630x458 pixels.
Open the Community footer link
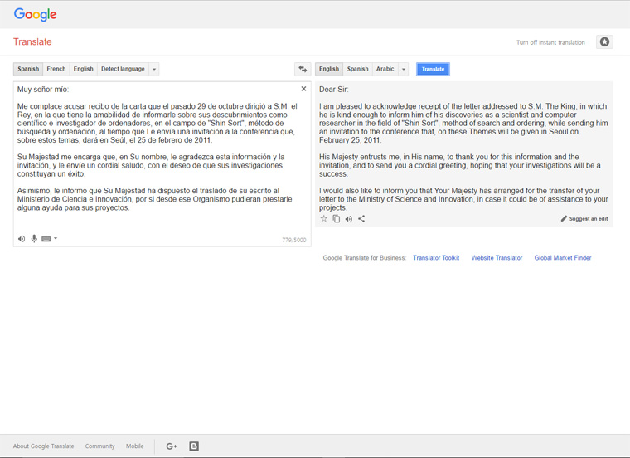pyautogui.click(x=99, y=446)
